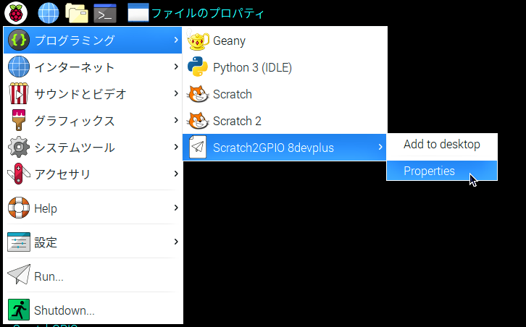The image size is (526, 327).
Task: Click the Scratch label in the submenu
Action: pyautogui.click(x=232, y=94)
